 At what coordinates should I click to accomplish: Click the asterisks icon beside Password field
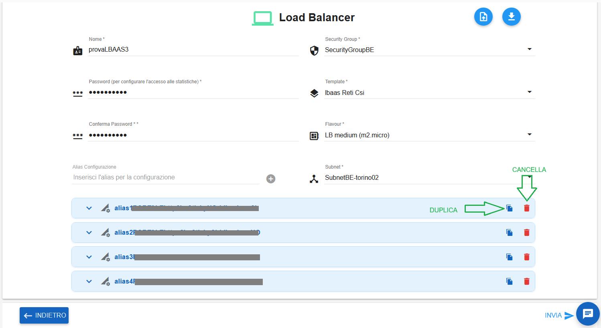click(x=78, y=94)
